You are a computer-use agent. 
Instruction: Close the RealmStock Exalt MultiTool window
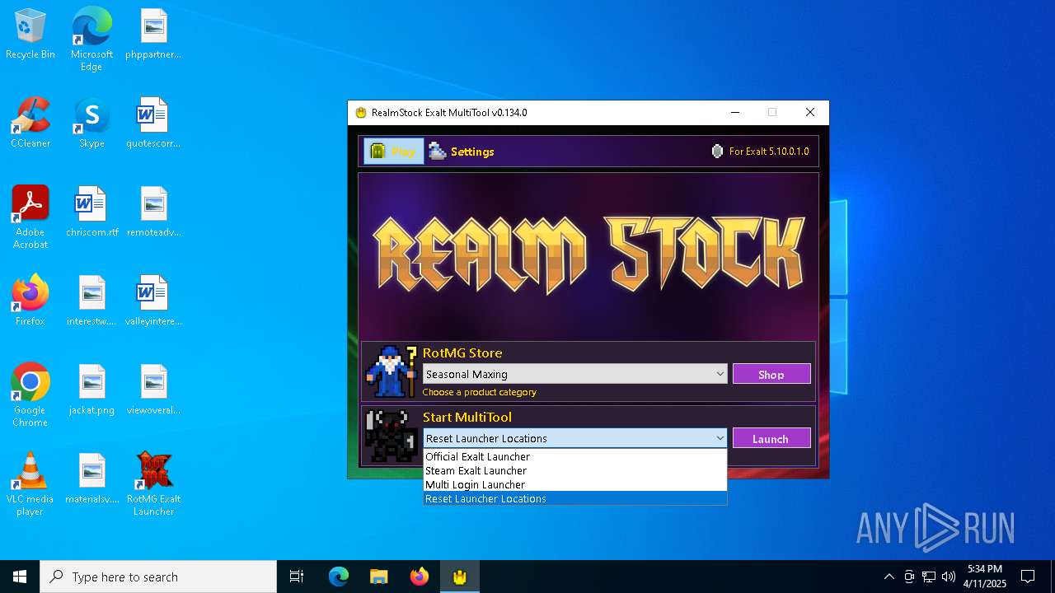point(810,113)
